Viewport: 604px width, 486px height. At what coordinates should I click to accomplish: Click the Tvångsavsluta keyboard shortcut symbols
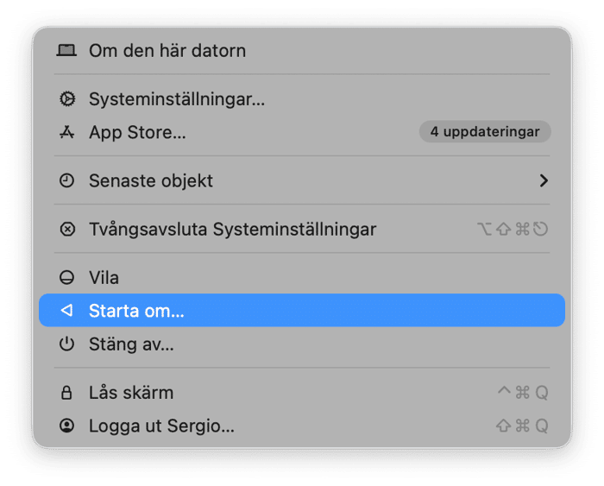513,230
